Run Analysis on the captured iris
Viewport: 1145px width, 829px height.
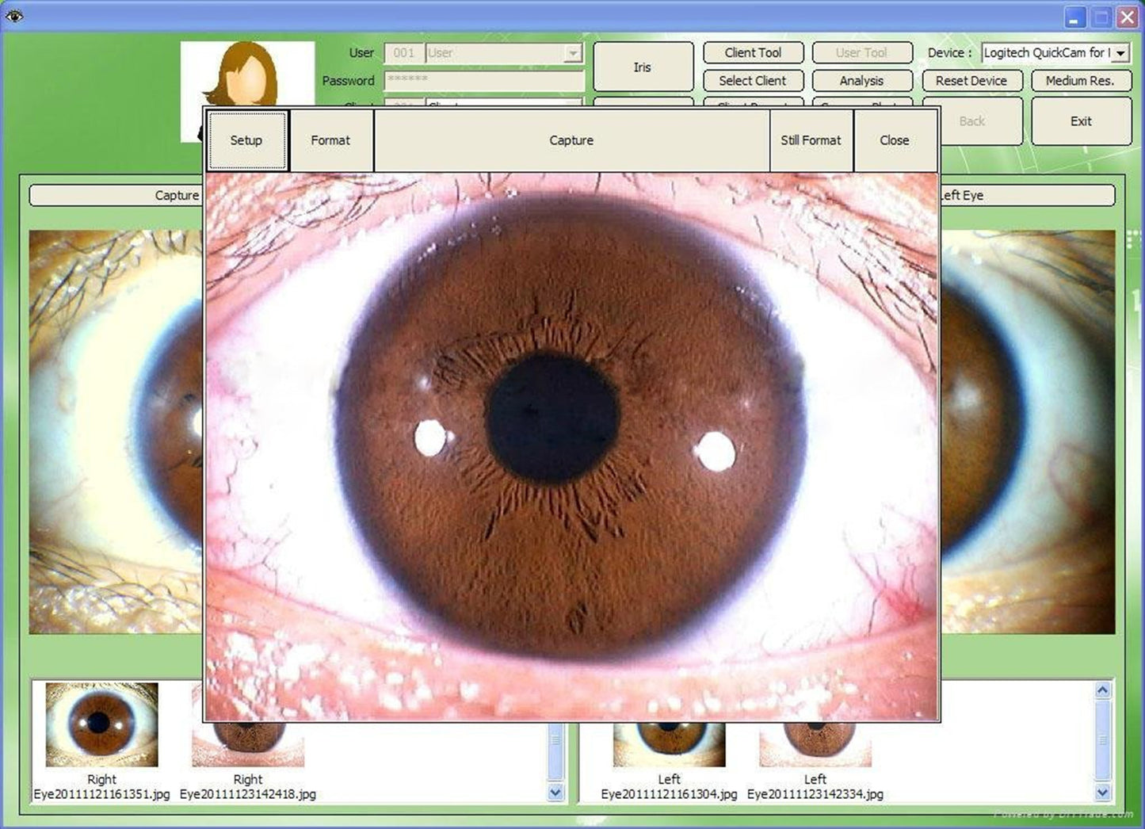[862, 80]
